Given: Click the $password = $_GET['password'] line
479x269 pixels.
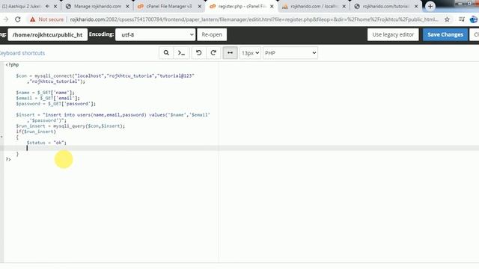Looking at the screenshot, I should (x=56, y=104).
